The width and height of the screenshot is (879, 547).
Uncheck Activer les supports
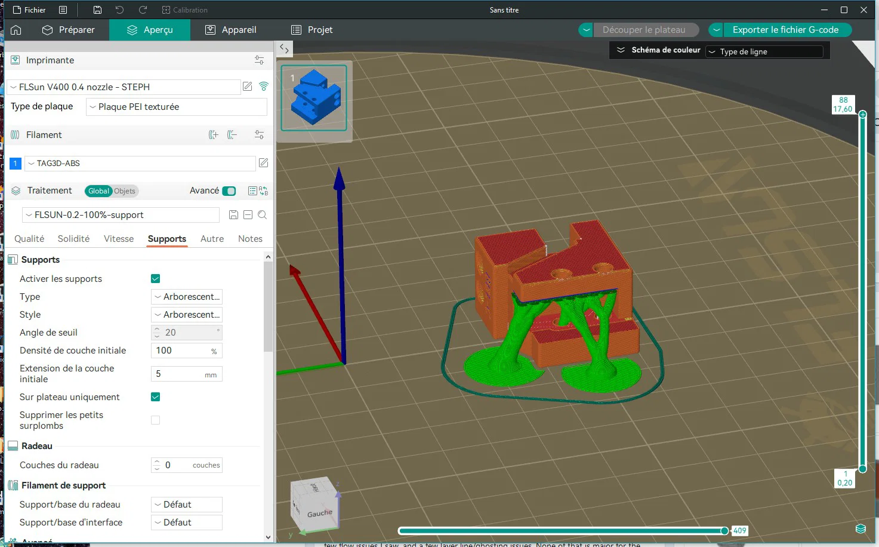[156, 279]
